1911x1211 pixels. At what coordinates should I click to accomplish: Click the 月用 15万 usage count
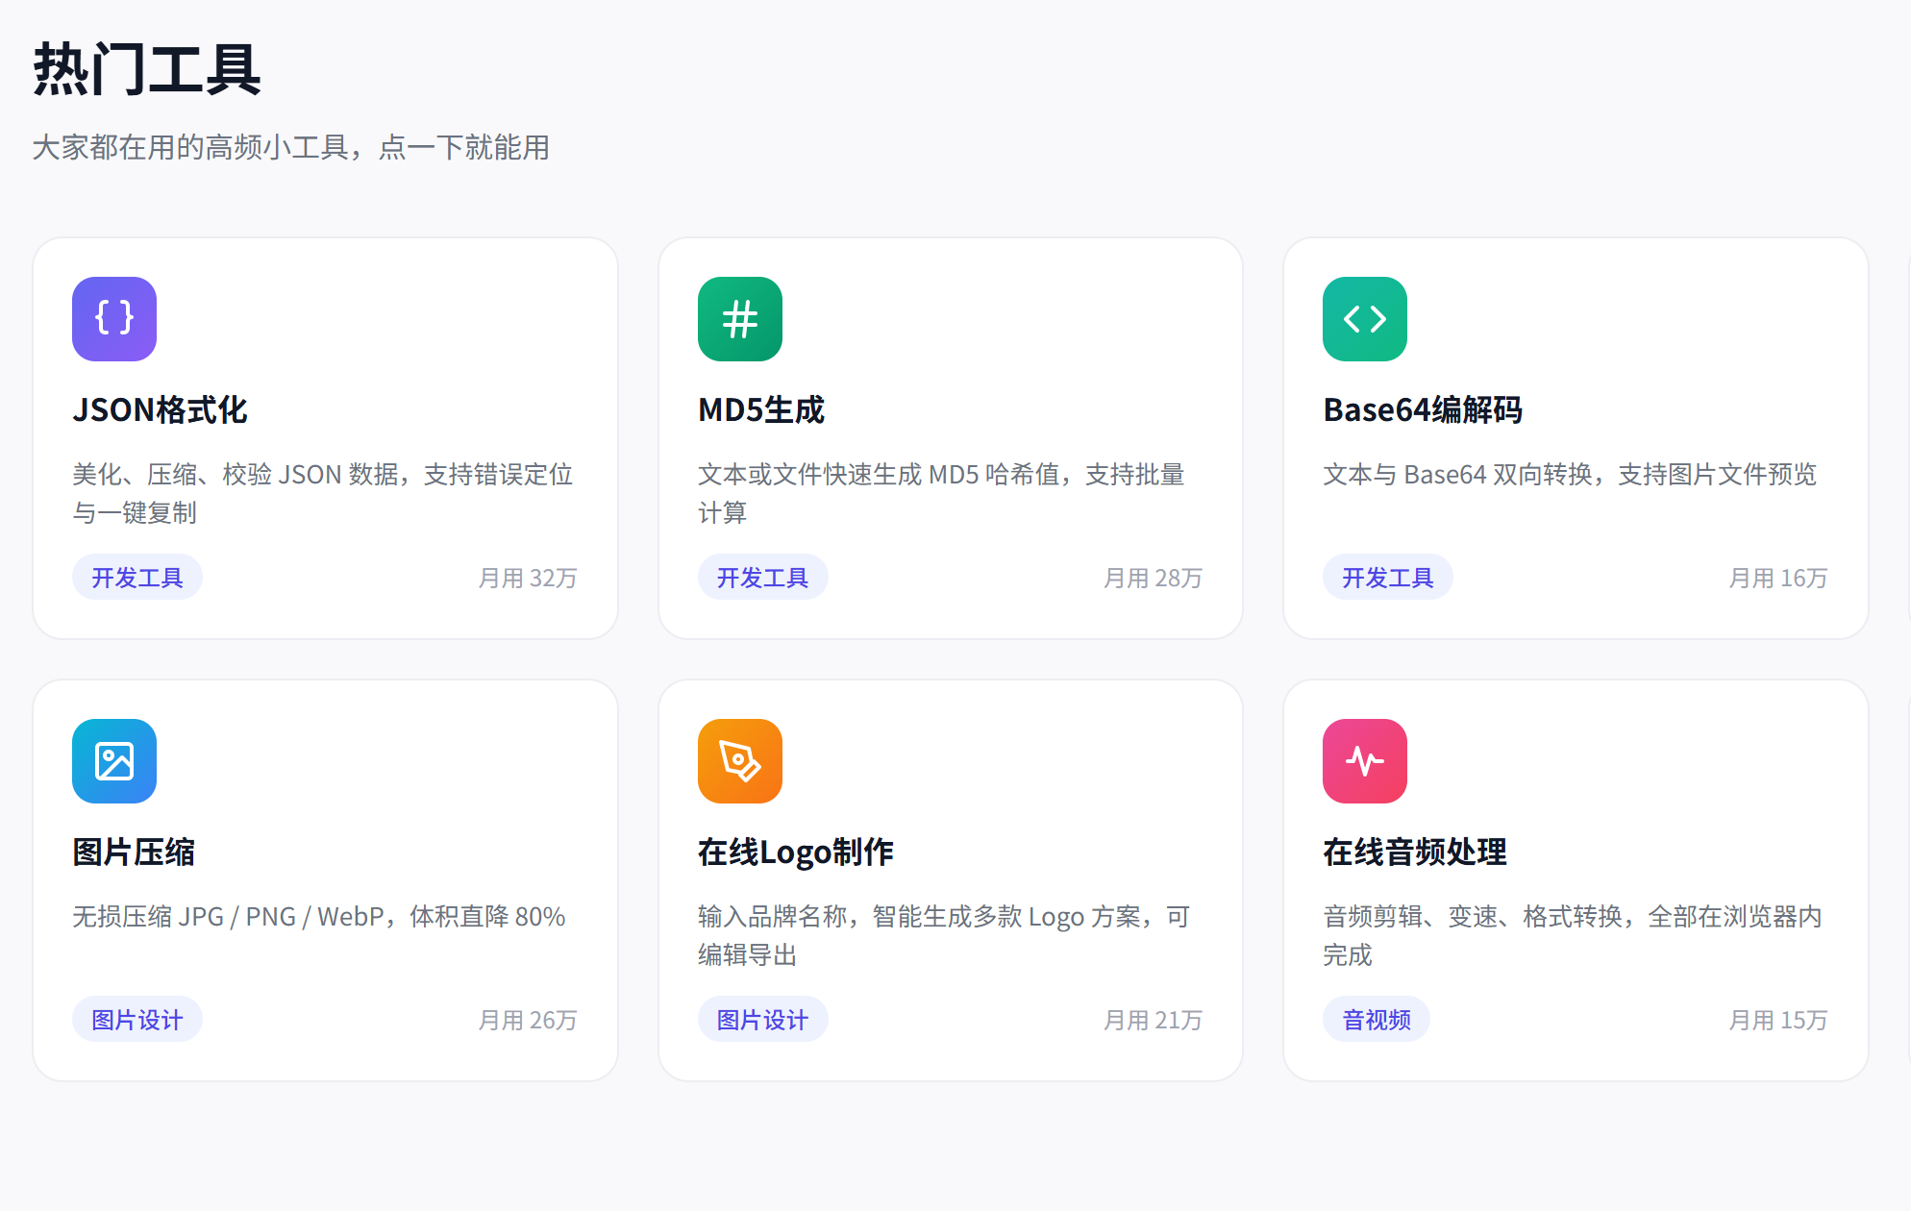(1778, 1020)
